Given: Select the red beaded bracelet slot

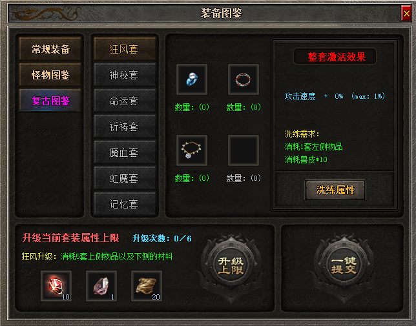Looking at the screenshot, I should [244, 79].
